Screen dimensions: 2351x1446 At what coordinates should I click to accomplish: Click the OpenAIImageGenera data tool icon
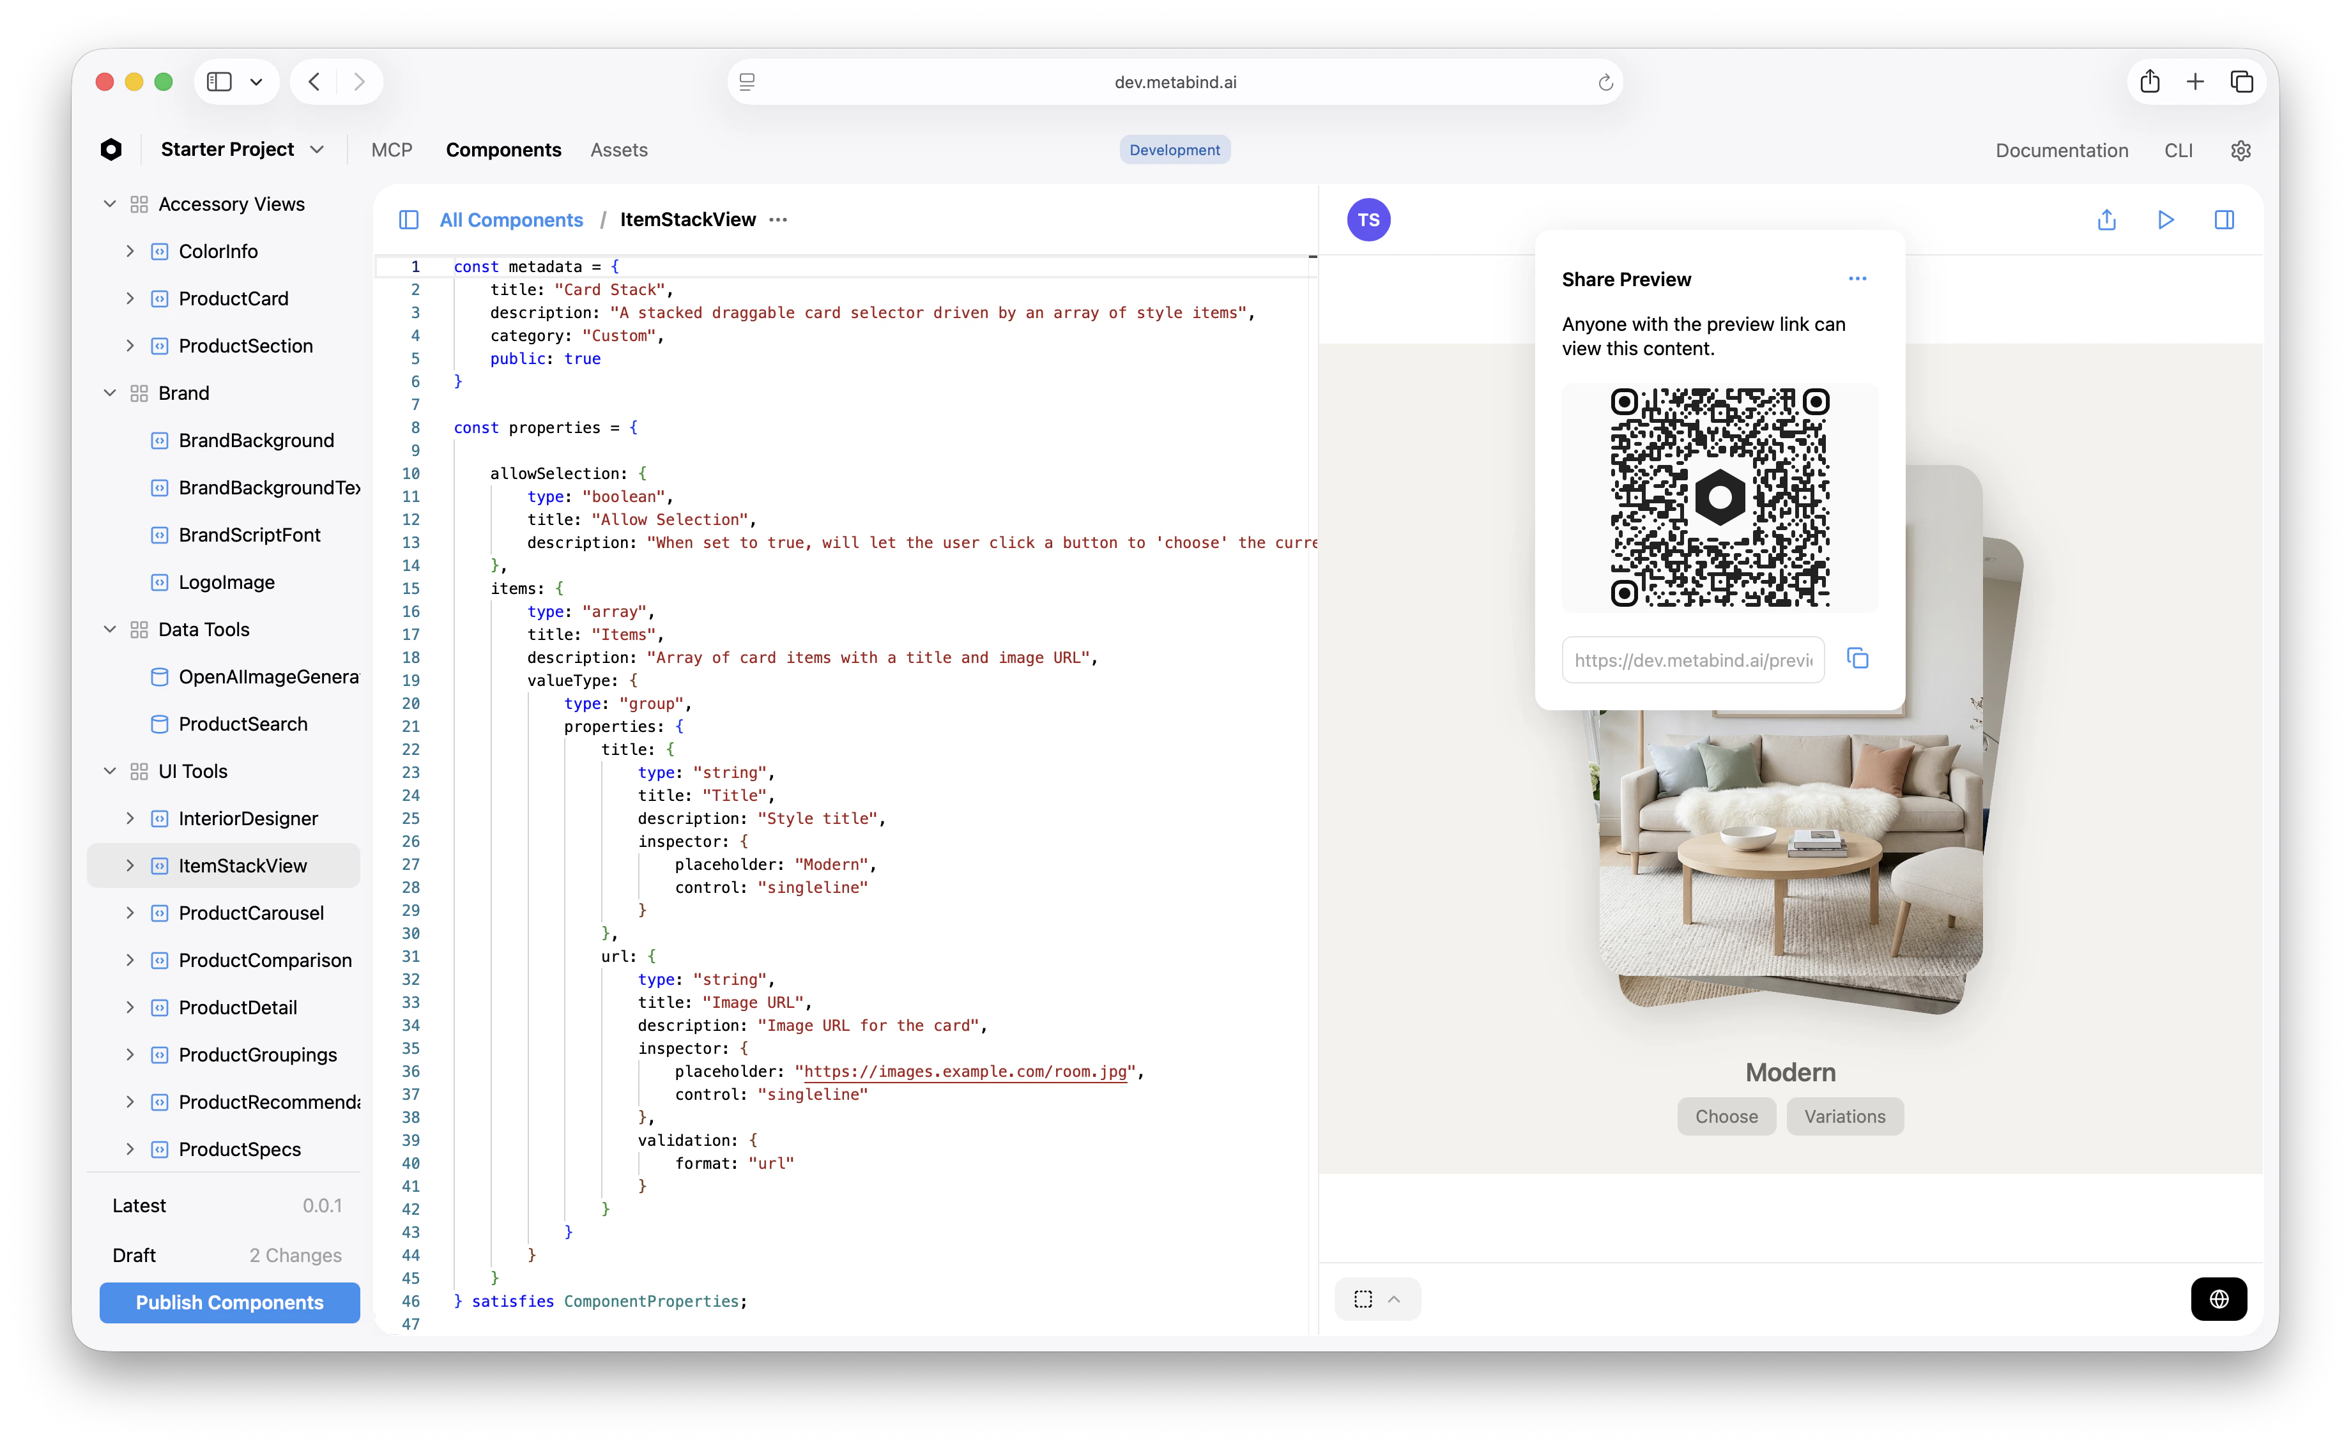point(160,677)
